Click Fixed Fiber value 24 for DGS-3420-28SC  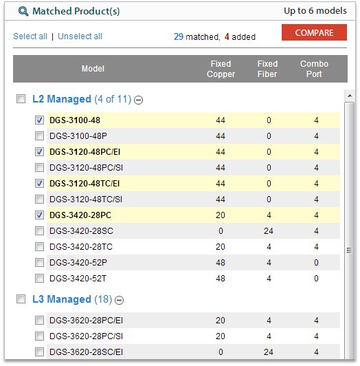point(269,231)
